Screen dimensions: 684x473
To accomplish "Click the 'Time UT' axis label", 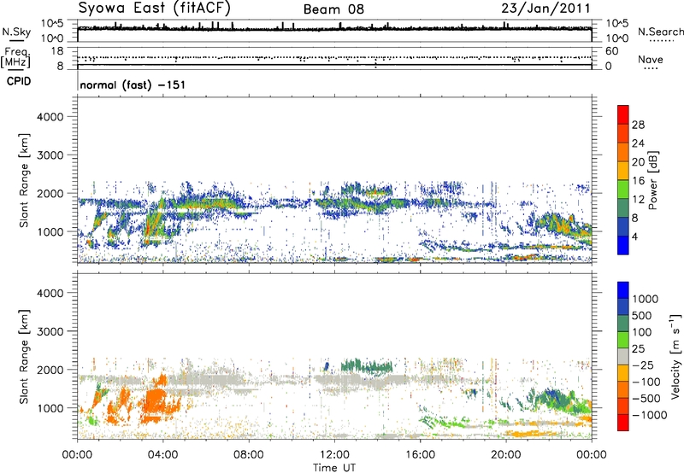I will (x=334, y=468).
